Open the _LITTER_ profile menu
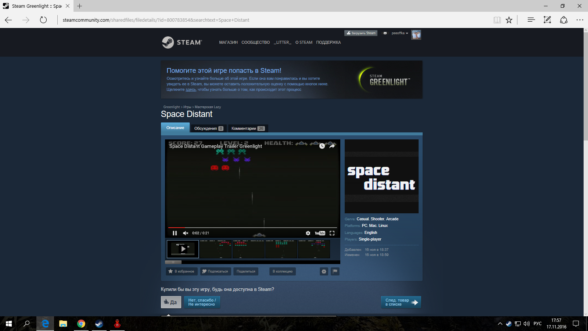 coord(283,43)
